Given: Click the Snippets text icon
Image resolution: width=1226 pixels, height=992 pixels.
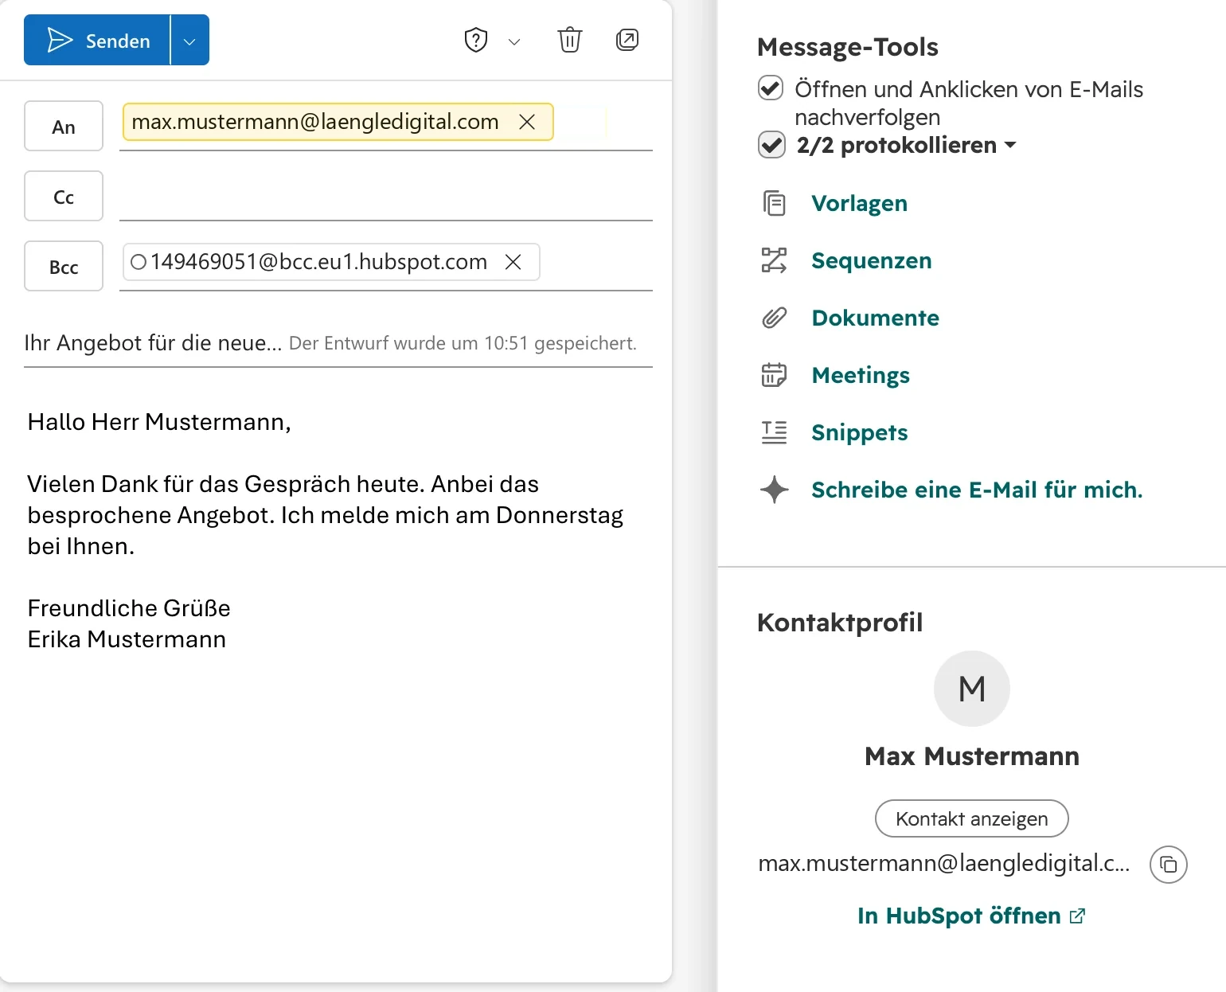Looking at the screenshot, I should point(774,432).
